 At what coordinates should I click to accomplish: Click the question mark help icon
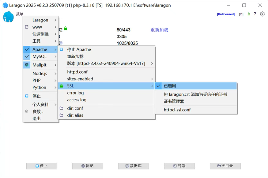(x=255, y=14)
